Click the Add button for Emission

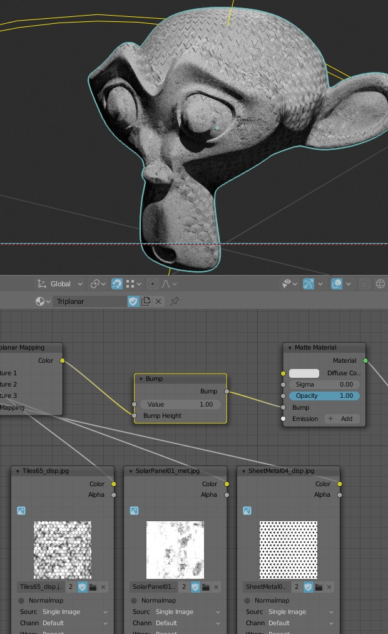(x=341, y=419)
